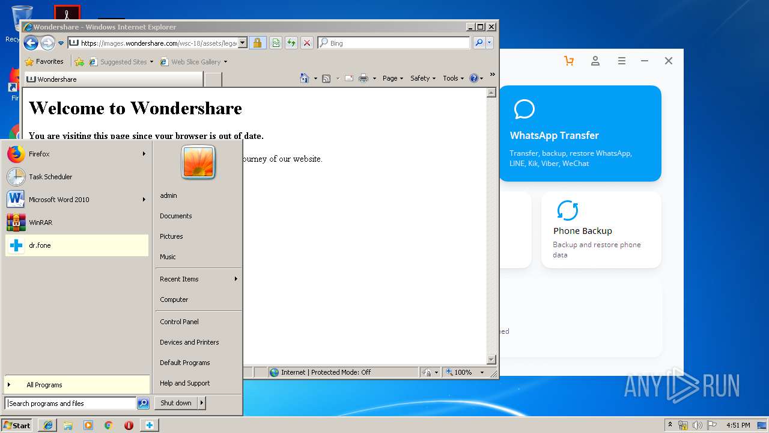Open the dr.fone hamburger menu icon
This screenshot has height=433, width=769.
pos(622,61)
